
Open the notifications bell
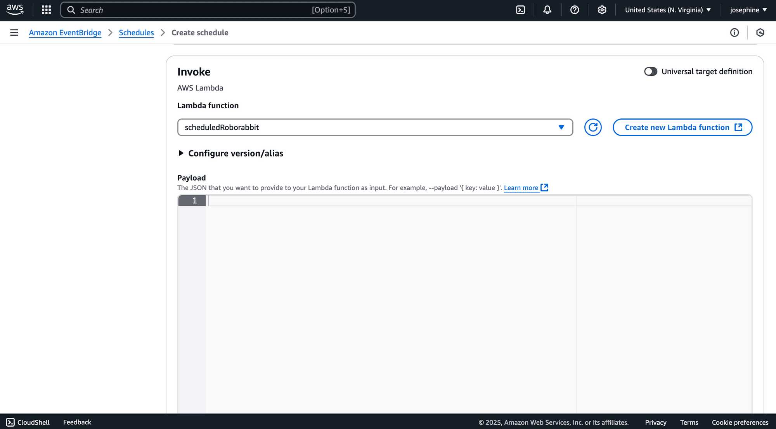pos(547,10)
